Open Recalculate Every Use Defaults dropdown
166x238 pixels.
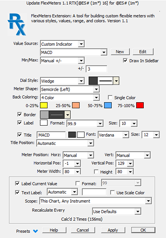click(117, 212)
